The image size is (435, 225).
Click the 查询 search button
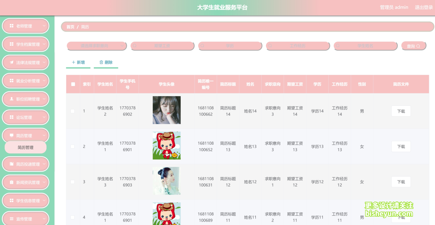414,46
